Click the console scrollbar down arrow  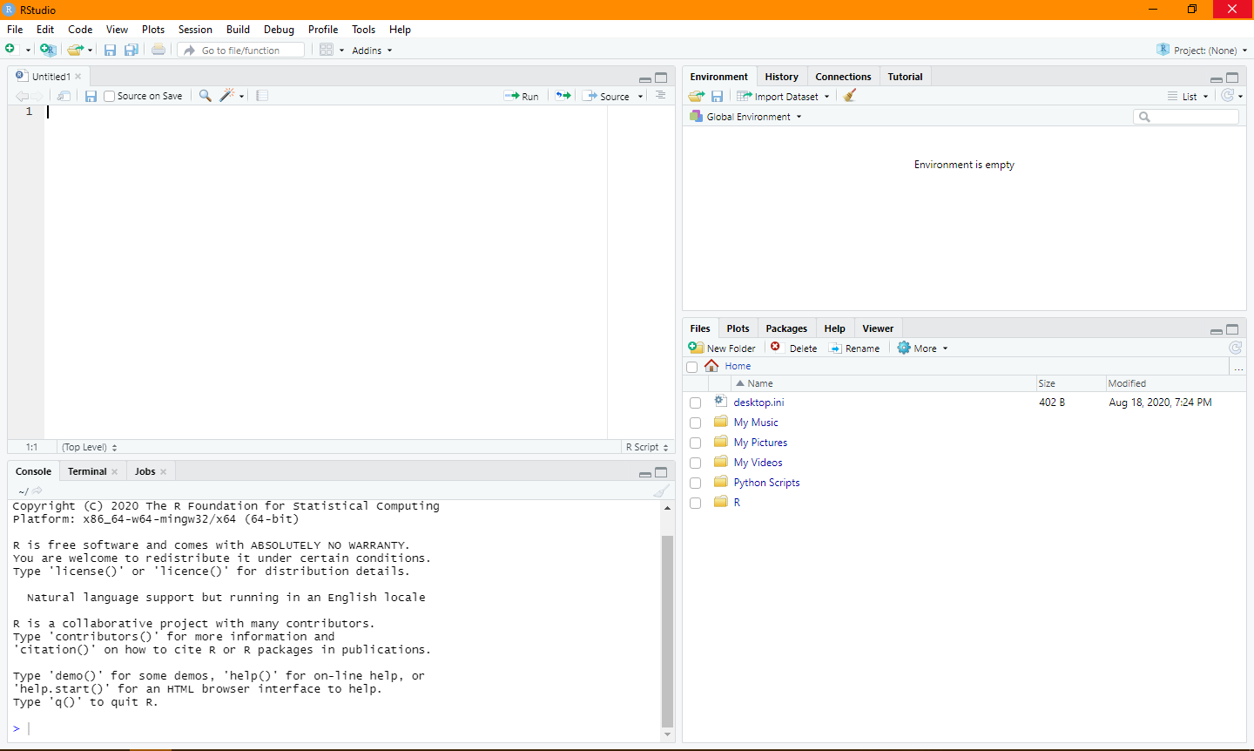(667, 734)
